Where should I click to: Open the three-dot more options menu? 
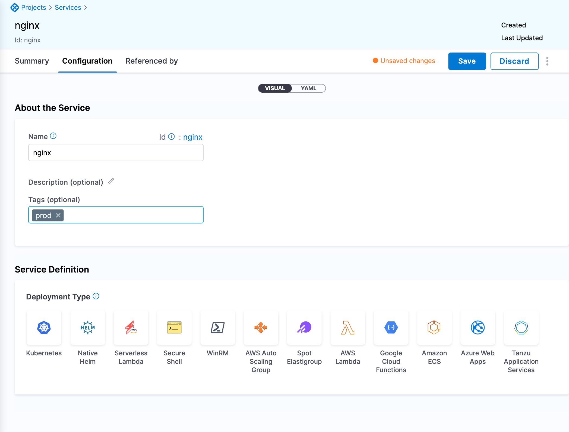tap(547, 61)
